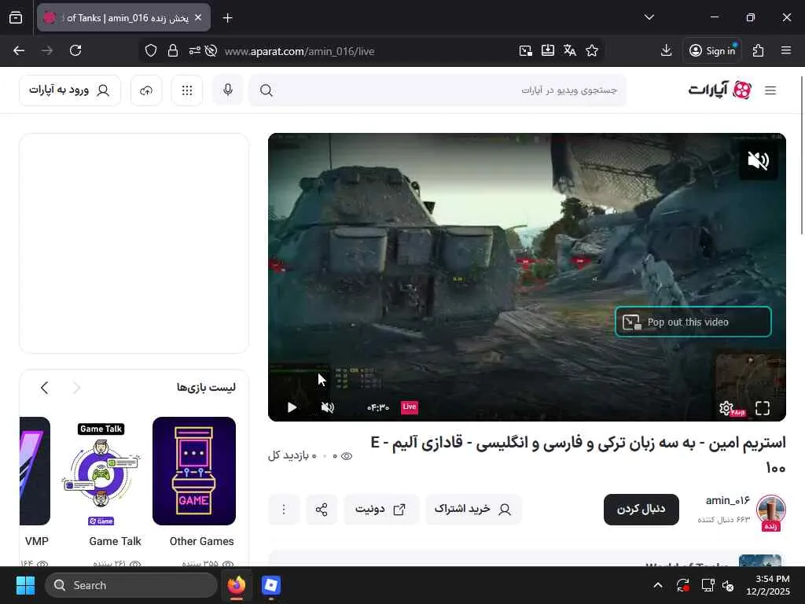805x604 pixels.
Task: Click the red Live badge in the player
Action: (x=409, y=407)
